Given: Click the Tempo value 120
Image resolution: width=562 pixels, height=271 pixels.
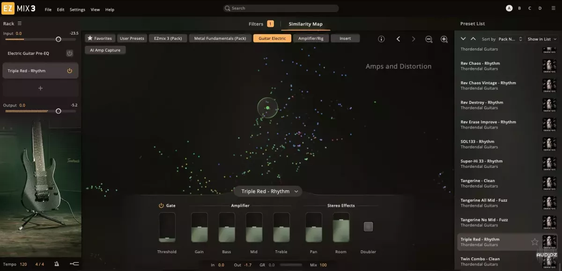Looking at the screenshot, I should 23,264.
